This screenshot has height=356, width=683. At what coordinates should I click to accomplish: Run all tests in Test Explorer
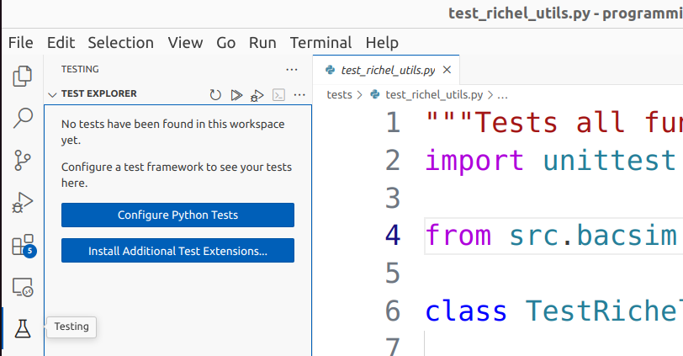click(236, 94)
